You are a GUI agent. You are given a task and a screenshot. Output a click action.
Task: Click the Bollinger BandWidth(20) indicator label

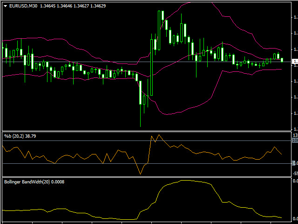coord(34,182)
